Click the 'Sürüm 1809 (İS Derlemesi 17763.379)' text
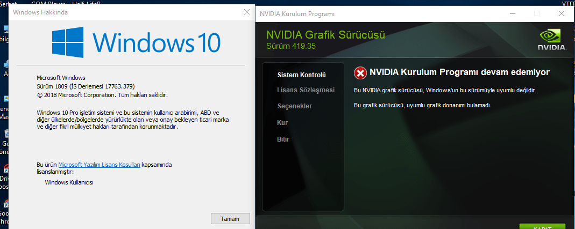Viewport: 575px width, 229px height. [86, 87]
